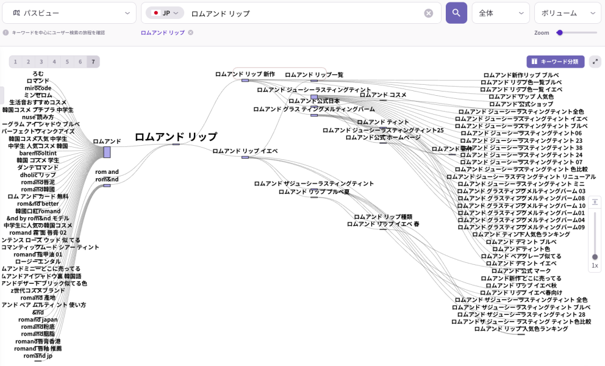The height and width of the screenshot is (366, 605).
Task: Open the JP country selector
Action: pos(165,13)
